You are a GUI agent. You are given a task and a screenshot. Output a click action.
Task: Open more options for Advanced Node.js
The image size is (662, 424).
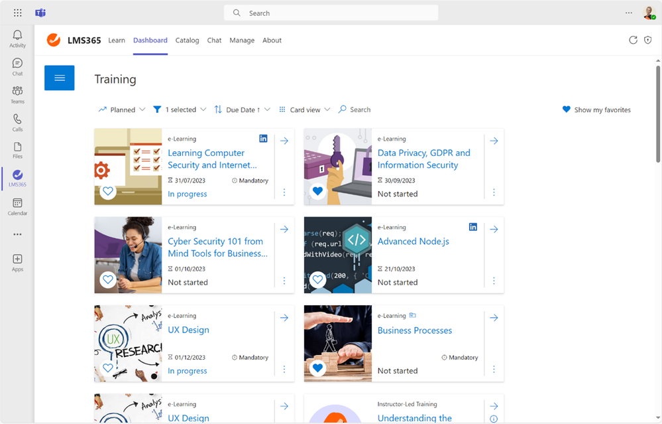[x=494, y=281]
